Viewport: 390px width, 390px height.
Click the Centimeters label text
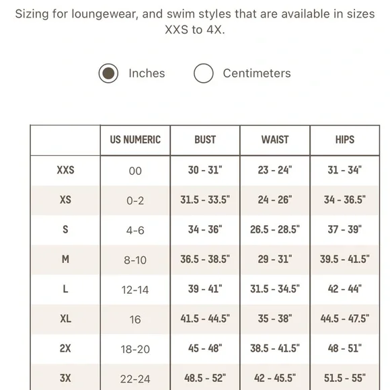click(257, 73)
